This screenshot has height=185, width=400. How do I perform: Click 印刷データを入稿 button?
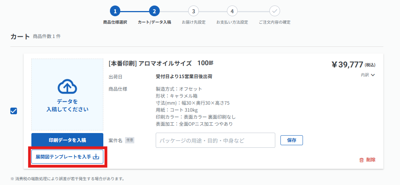68,140
